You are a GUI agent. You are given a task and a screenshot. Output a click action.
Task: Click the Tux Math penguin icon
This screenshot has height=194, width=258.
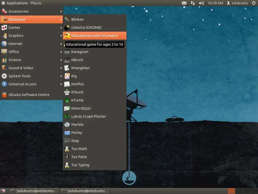(67, 149)
